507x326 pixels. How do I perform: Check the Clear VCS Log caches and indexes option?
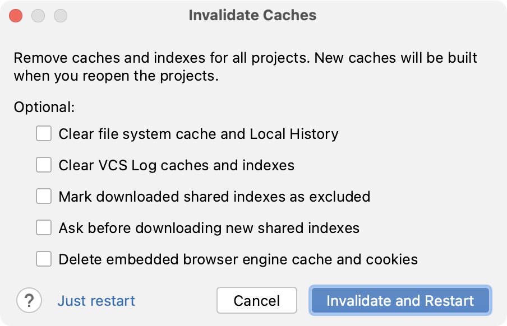(43, 165)
